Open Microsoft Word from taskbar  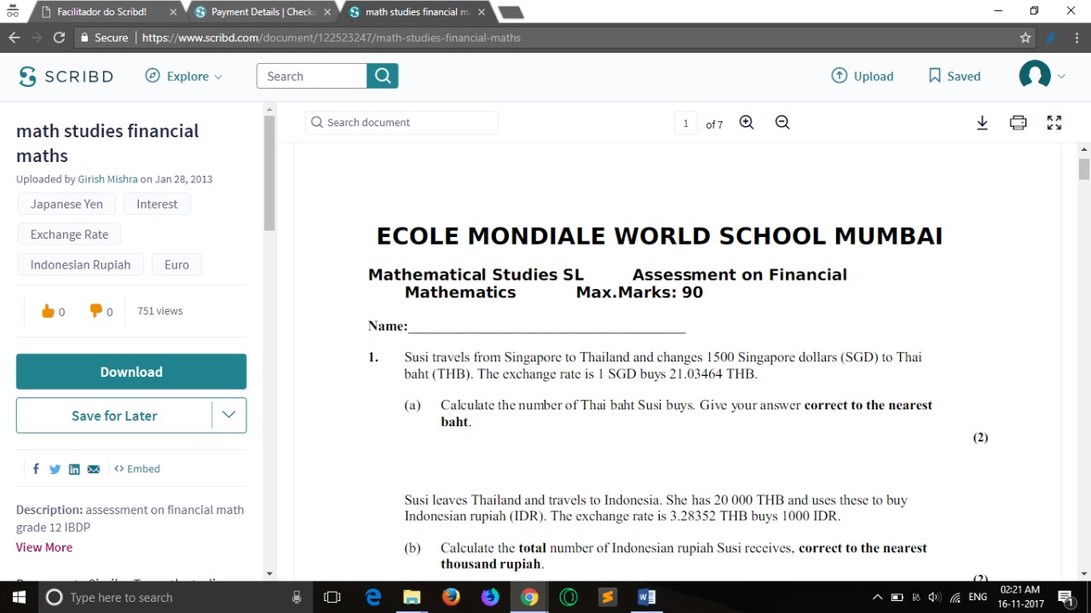coord(647,597)
